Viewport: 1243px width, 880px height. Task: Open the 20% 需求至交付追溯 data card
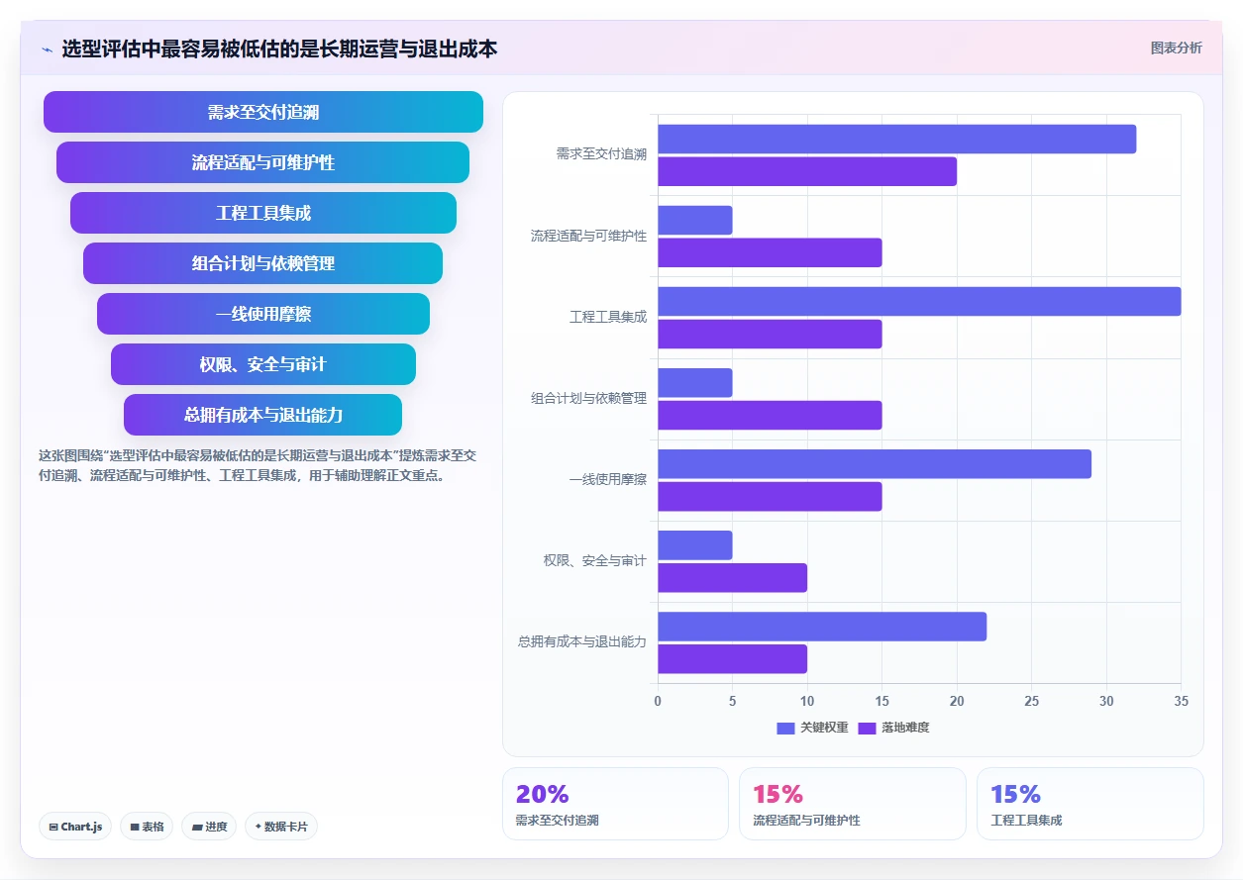(x=615, y=804)
